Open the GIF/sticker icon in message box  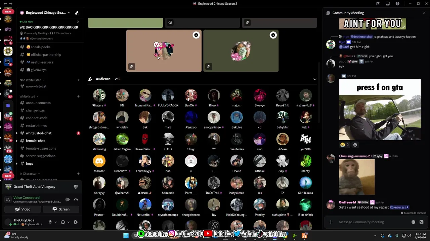pos(422,222)
